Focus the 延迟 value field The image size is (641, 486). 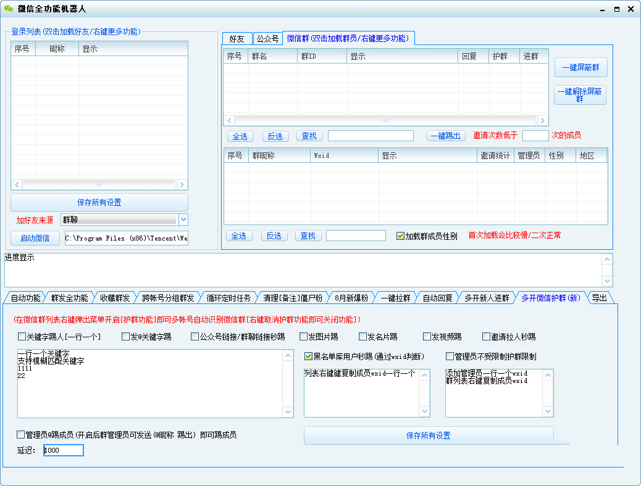[x=64, y=450]
